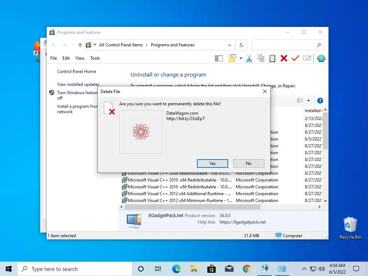Viewport: 368px width, 276px height.
Task: Click the Cut scissors icon
Action: (249, 58)
